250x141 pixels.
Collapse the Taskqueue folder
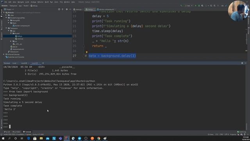[x=6, y=28]
